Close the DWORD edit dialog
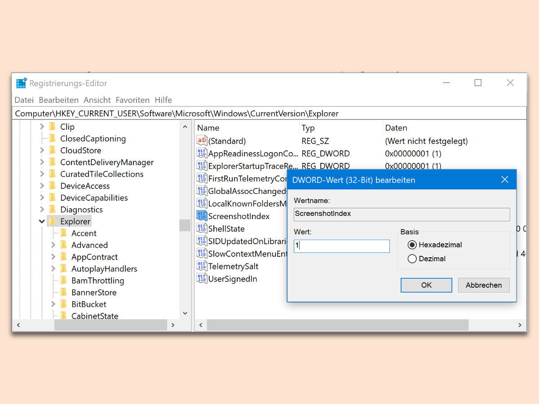The image size is (539, 404). [505, 180]
